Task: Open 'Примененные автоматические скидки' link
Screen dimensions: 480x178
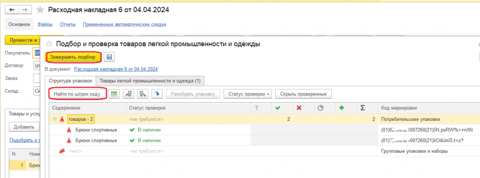Action: click(125, 24)
